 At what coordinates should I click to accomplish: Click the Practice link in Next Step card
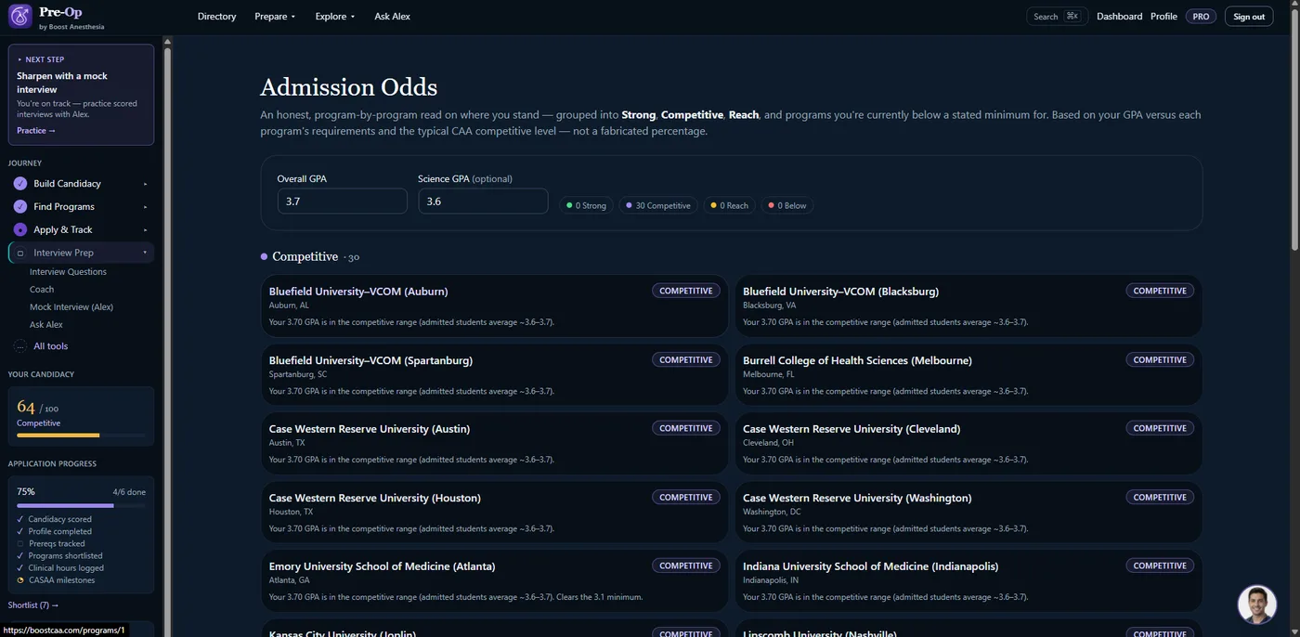(x=36, y=131)
